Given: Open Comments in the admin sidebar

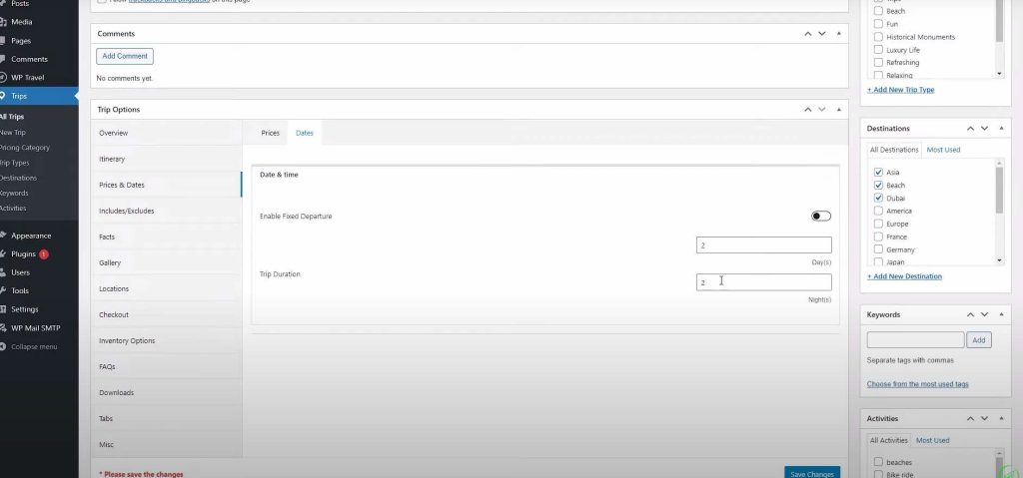Looking at the screenshot, I should [x=29, y=59].
